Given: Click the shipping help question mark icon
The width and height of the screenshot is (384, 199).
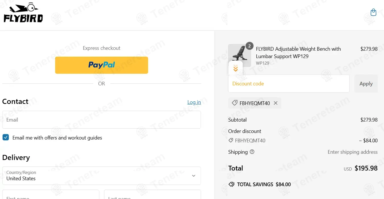Looking at the screenshot, I should pyautogui.click(x=252, y=152).
